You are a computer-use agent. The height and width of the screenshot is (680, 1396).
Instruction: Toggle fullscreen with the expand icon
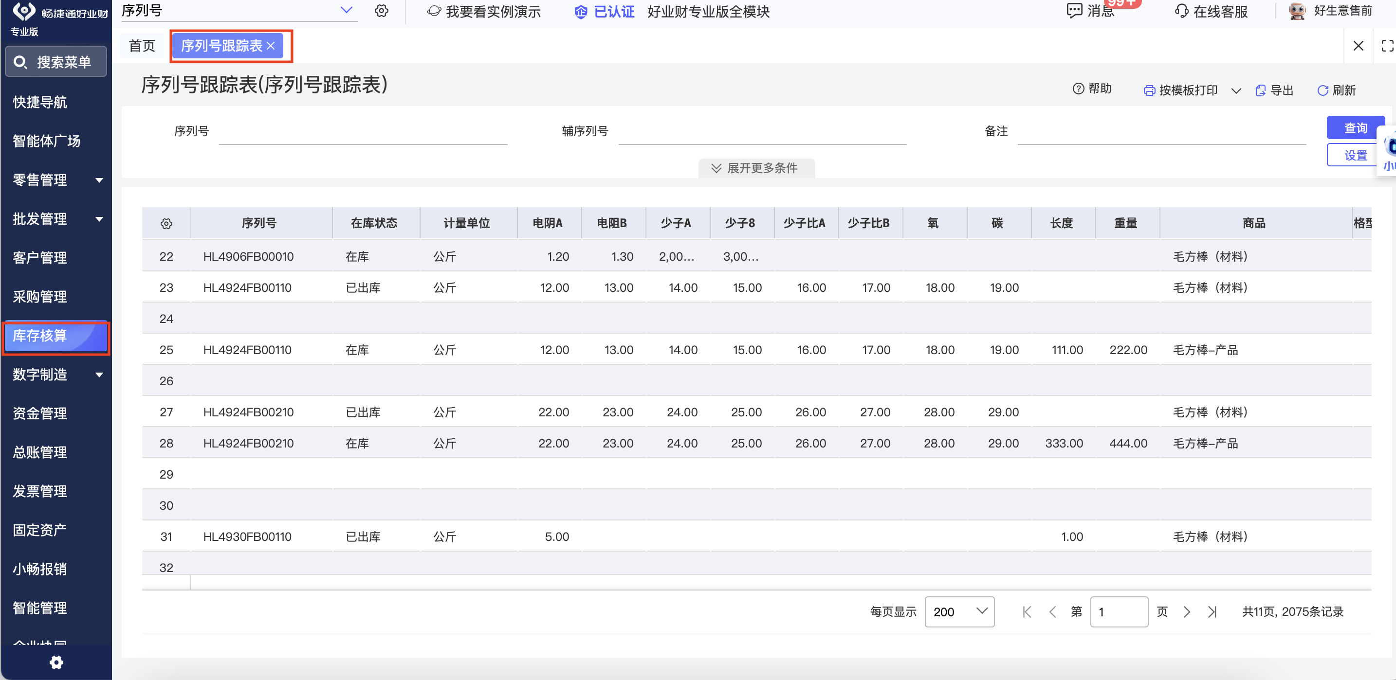tap(1387, 46)
